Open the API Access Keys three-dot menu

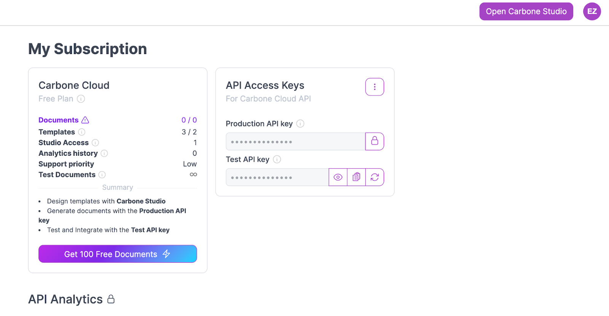[375, 87]
